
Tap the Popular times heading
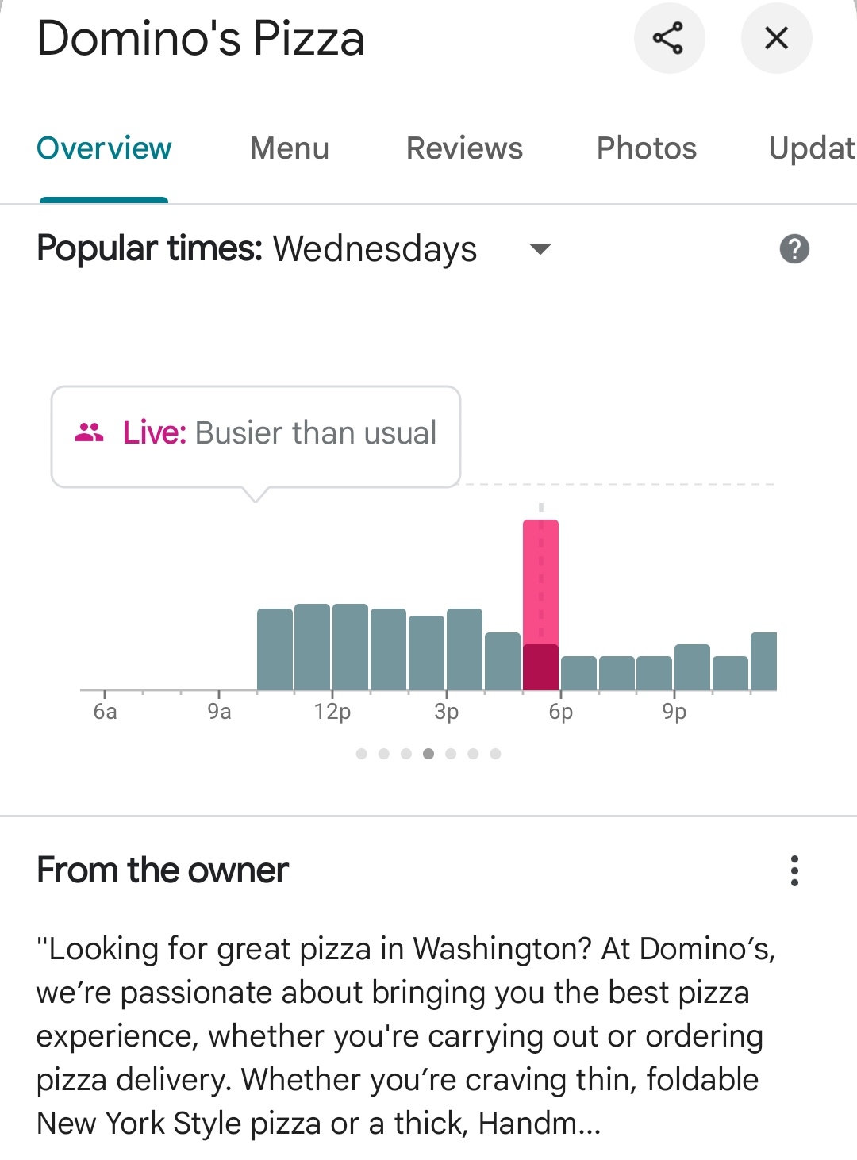pos(149,249)
